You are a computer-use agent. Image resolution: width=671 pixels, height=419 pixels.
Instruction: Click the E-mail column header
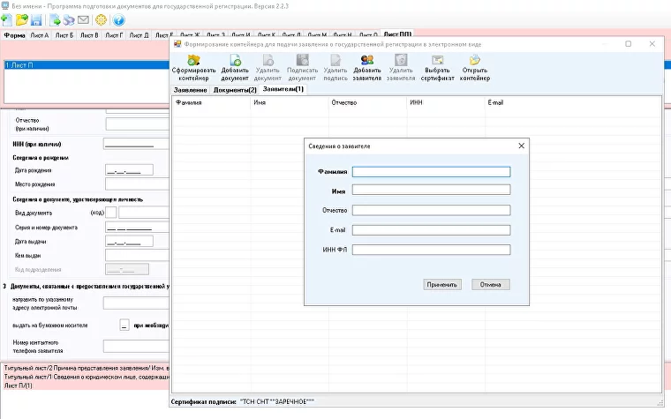[x=573, y=102]
